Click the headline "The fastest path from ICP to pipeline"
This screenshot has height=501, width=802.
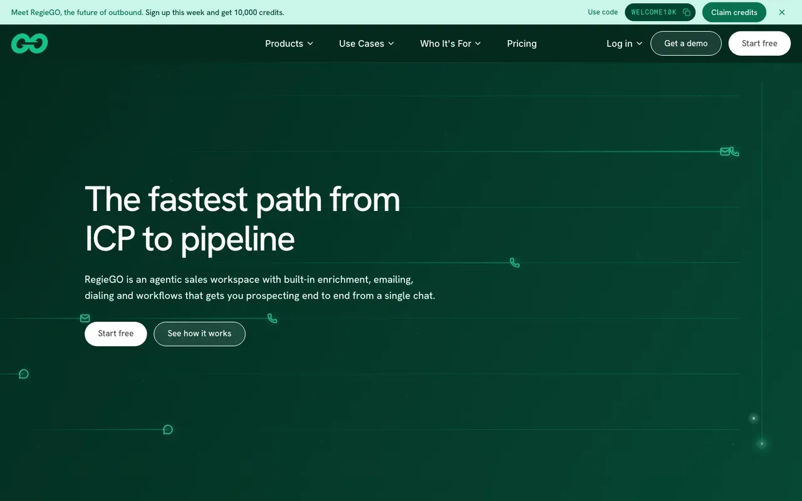(242, 219)
